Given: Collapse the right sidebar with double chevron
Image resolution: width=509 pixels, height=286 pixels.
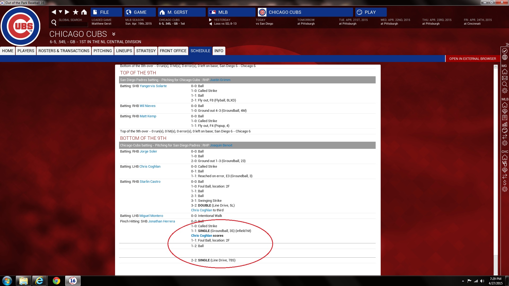Looking at the screenshot, I should pyautogui.click(x=507, y=44).
